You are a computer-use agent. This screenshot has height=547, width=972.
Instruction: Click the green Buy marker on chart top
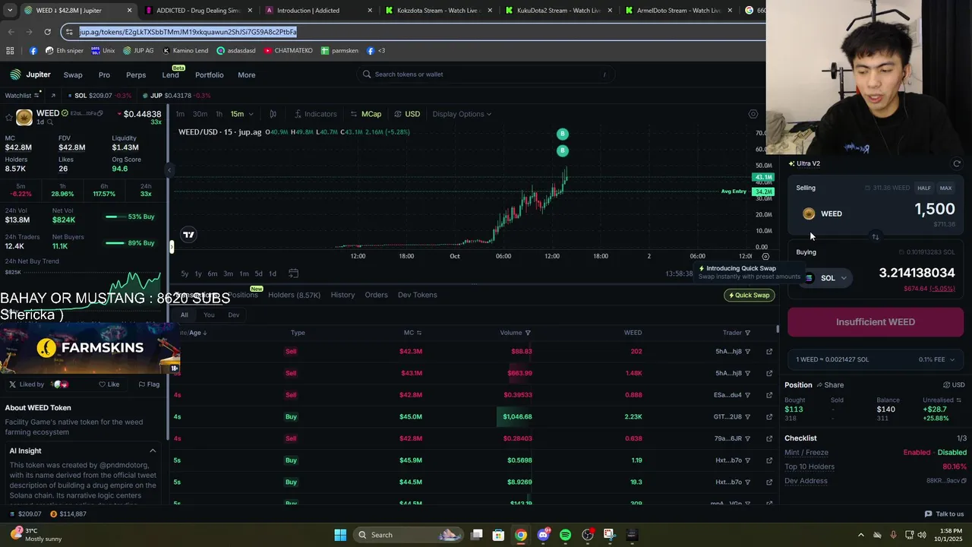pyautogui.click(x=563, y=134)
